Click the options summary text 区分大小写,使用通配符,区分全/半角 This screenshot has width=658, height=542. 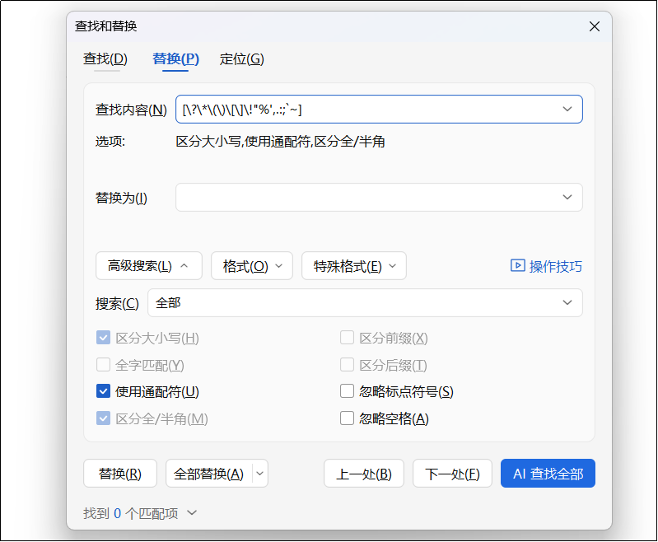pos(280,142)
